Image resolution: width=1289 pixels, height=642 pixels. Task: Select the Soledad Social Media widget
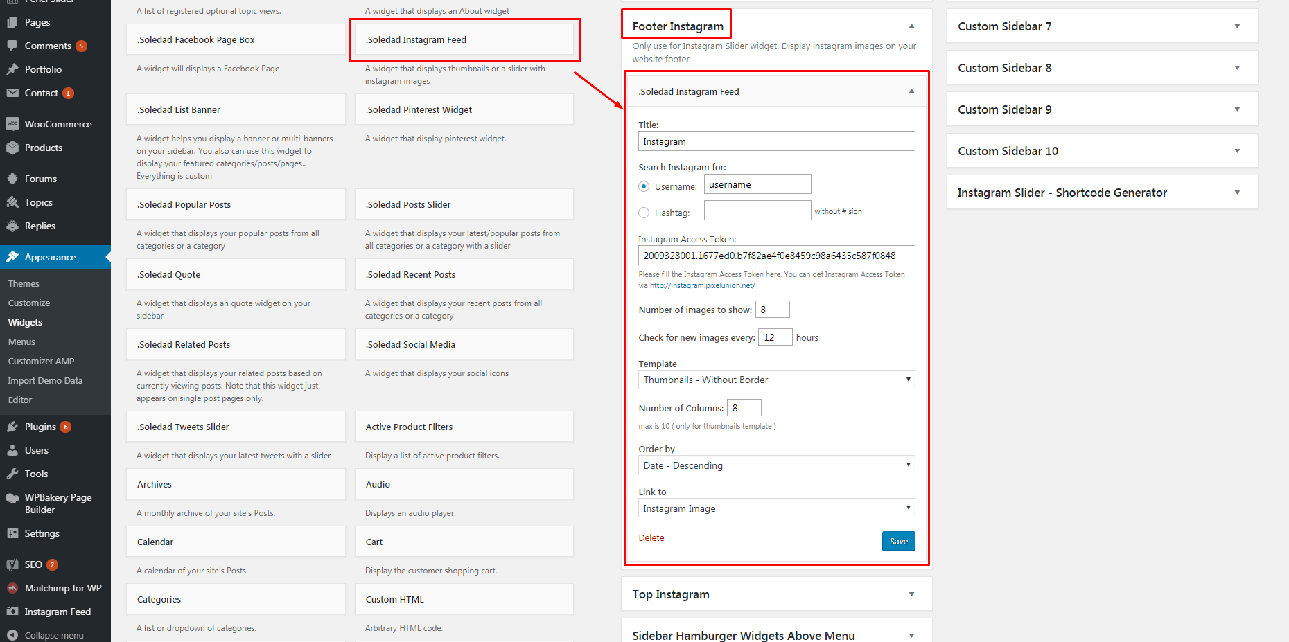tap(464, 345)
